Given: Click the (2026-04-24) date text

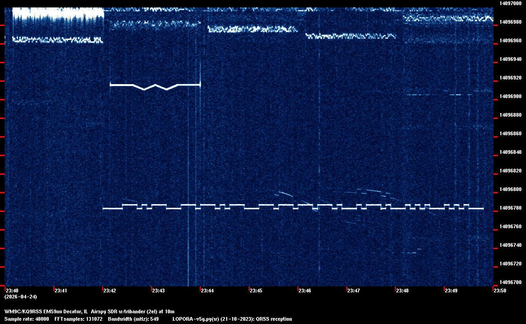Looking at the screenshot, I should coord(20,297).
